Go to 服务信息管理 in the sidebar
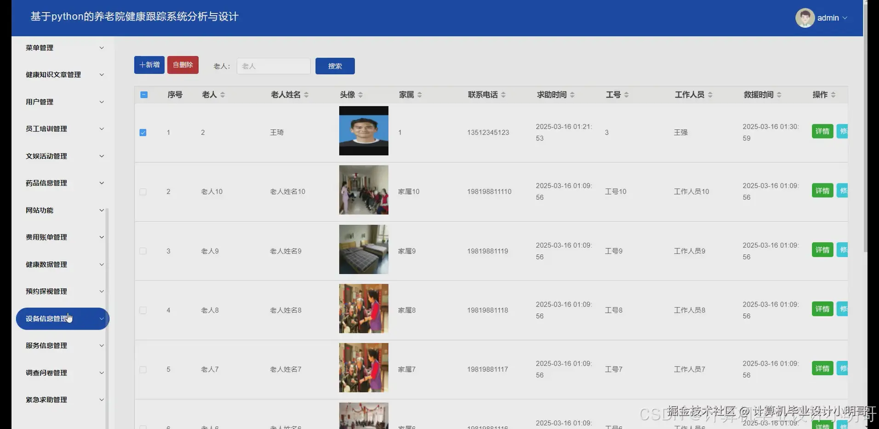This screenshot has width=879, height=429. 63,346
